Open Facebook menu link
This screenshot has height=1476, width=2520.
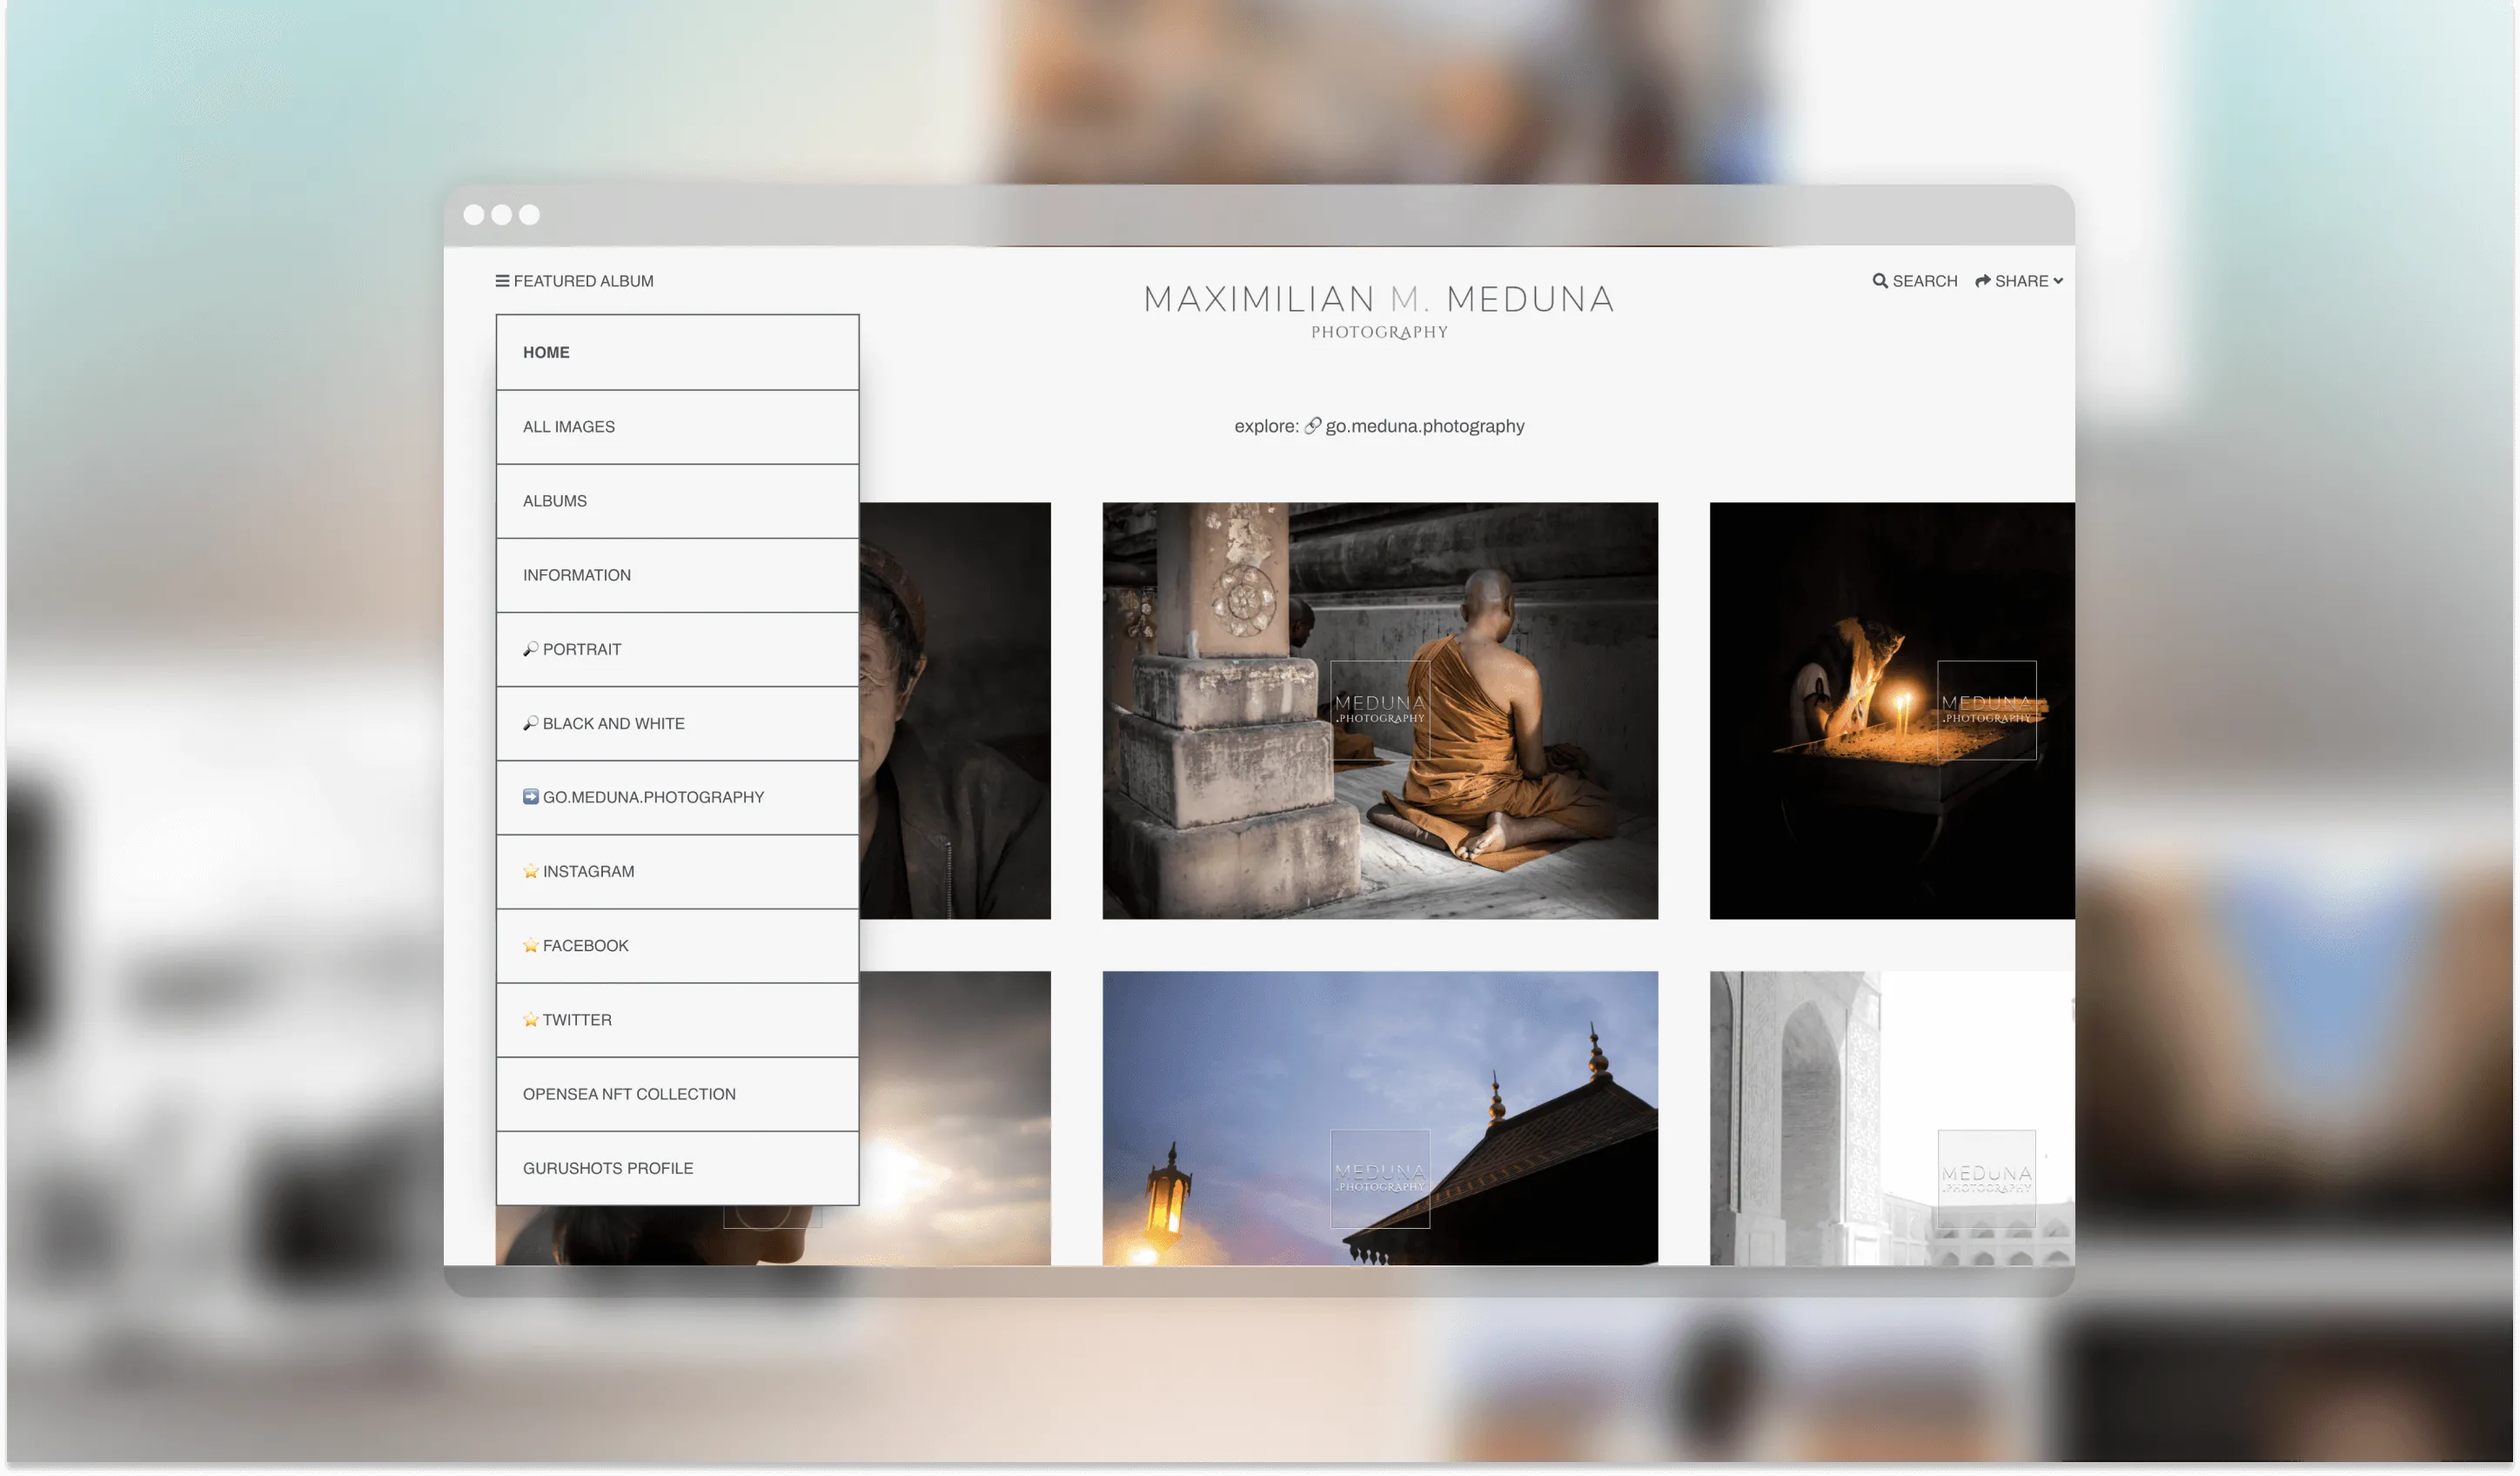click(x=677, y=945)
